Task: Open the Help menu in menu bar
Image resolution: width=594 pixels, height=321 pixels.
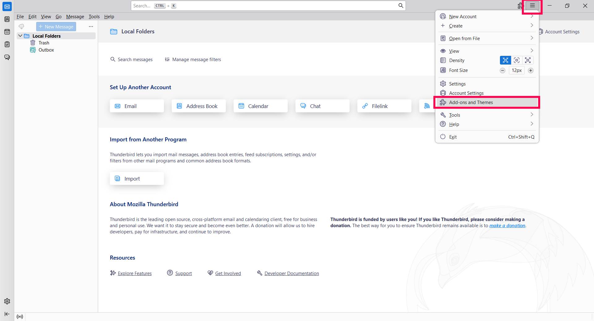Action: pos(109,17)
